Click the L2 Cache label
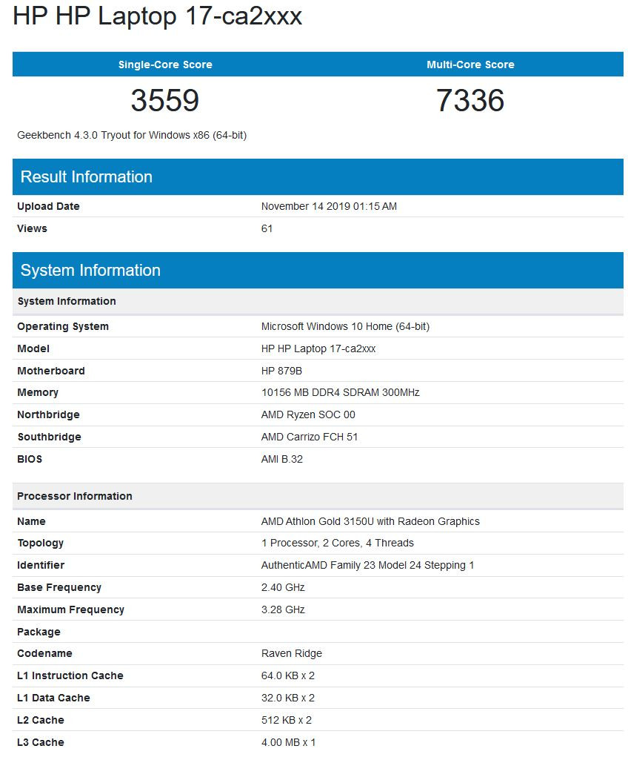Image resolution: width=628 pixels, height=760 pixels. coord(40,720)
